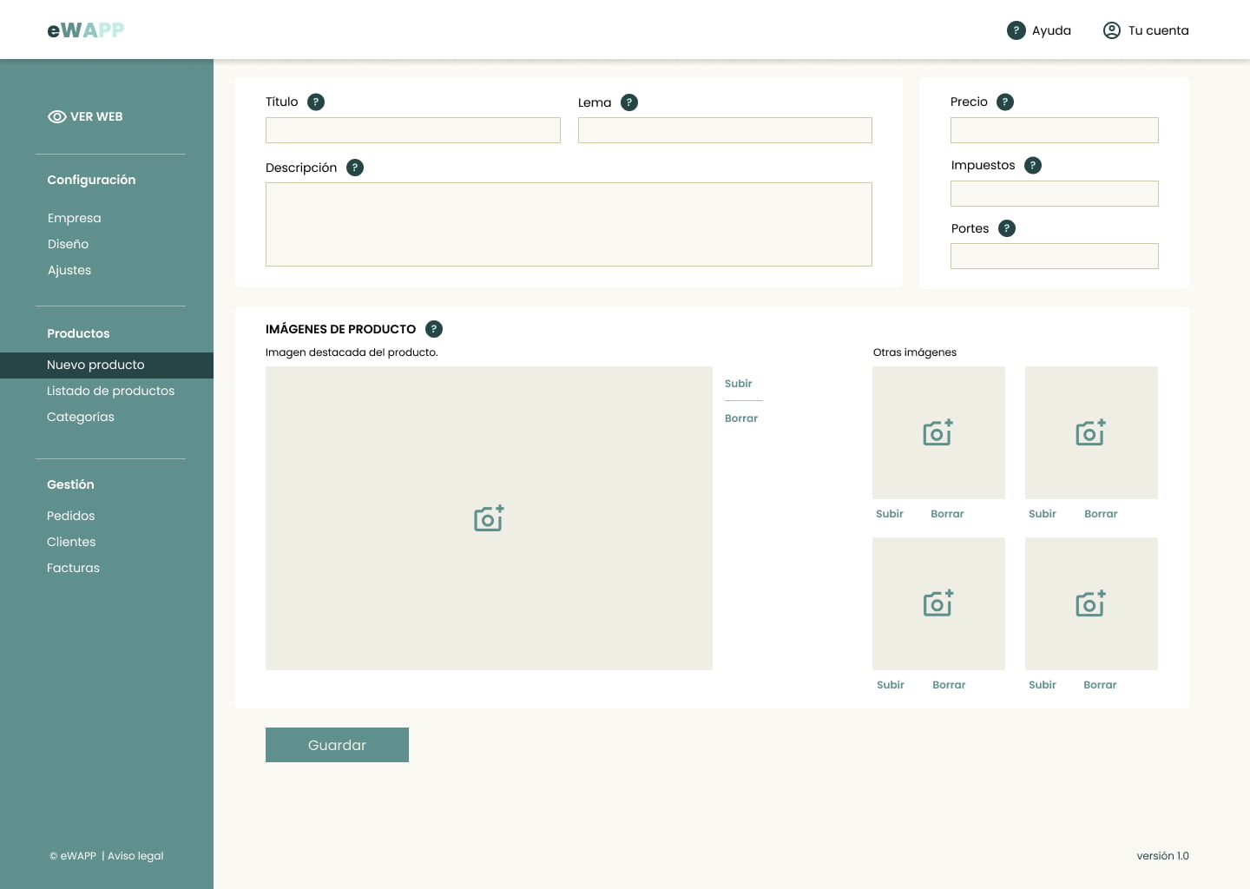
Task: Open Listado de productos in sidebar
Action: 110,391
